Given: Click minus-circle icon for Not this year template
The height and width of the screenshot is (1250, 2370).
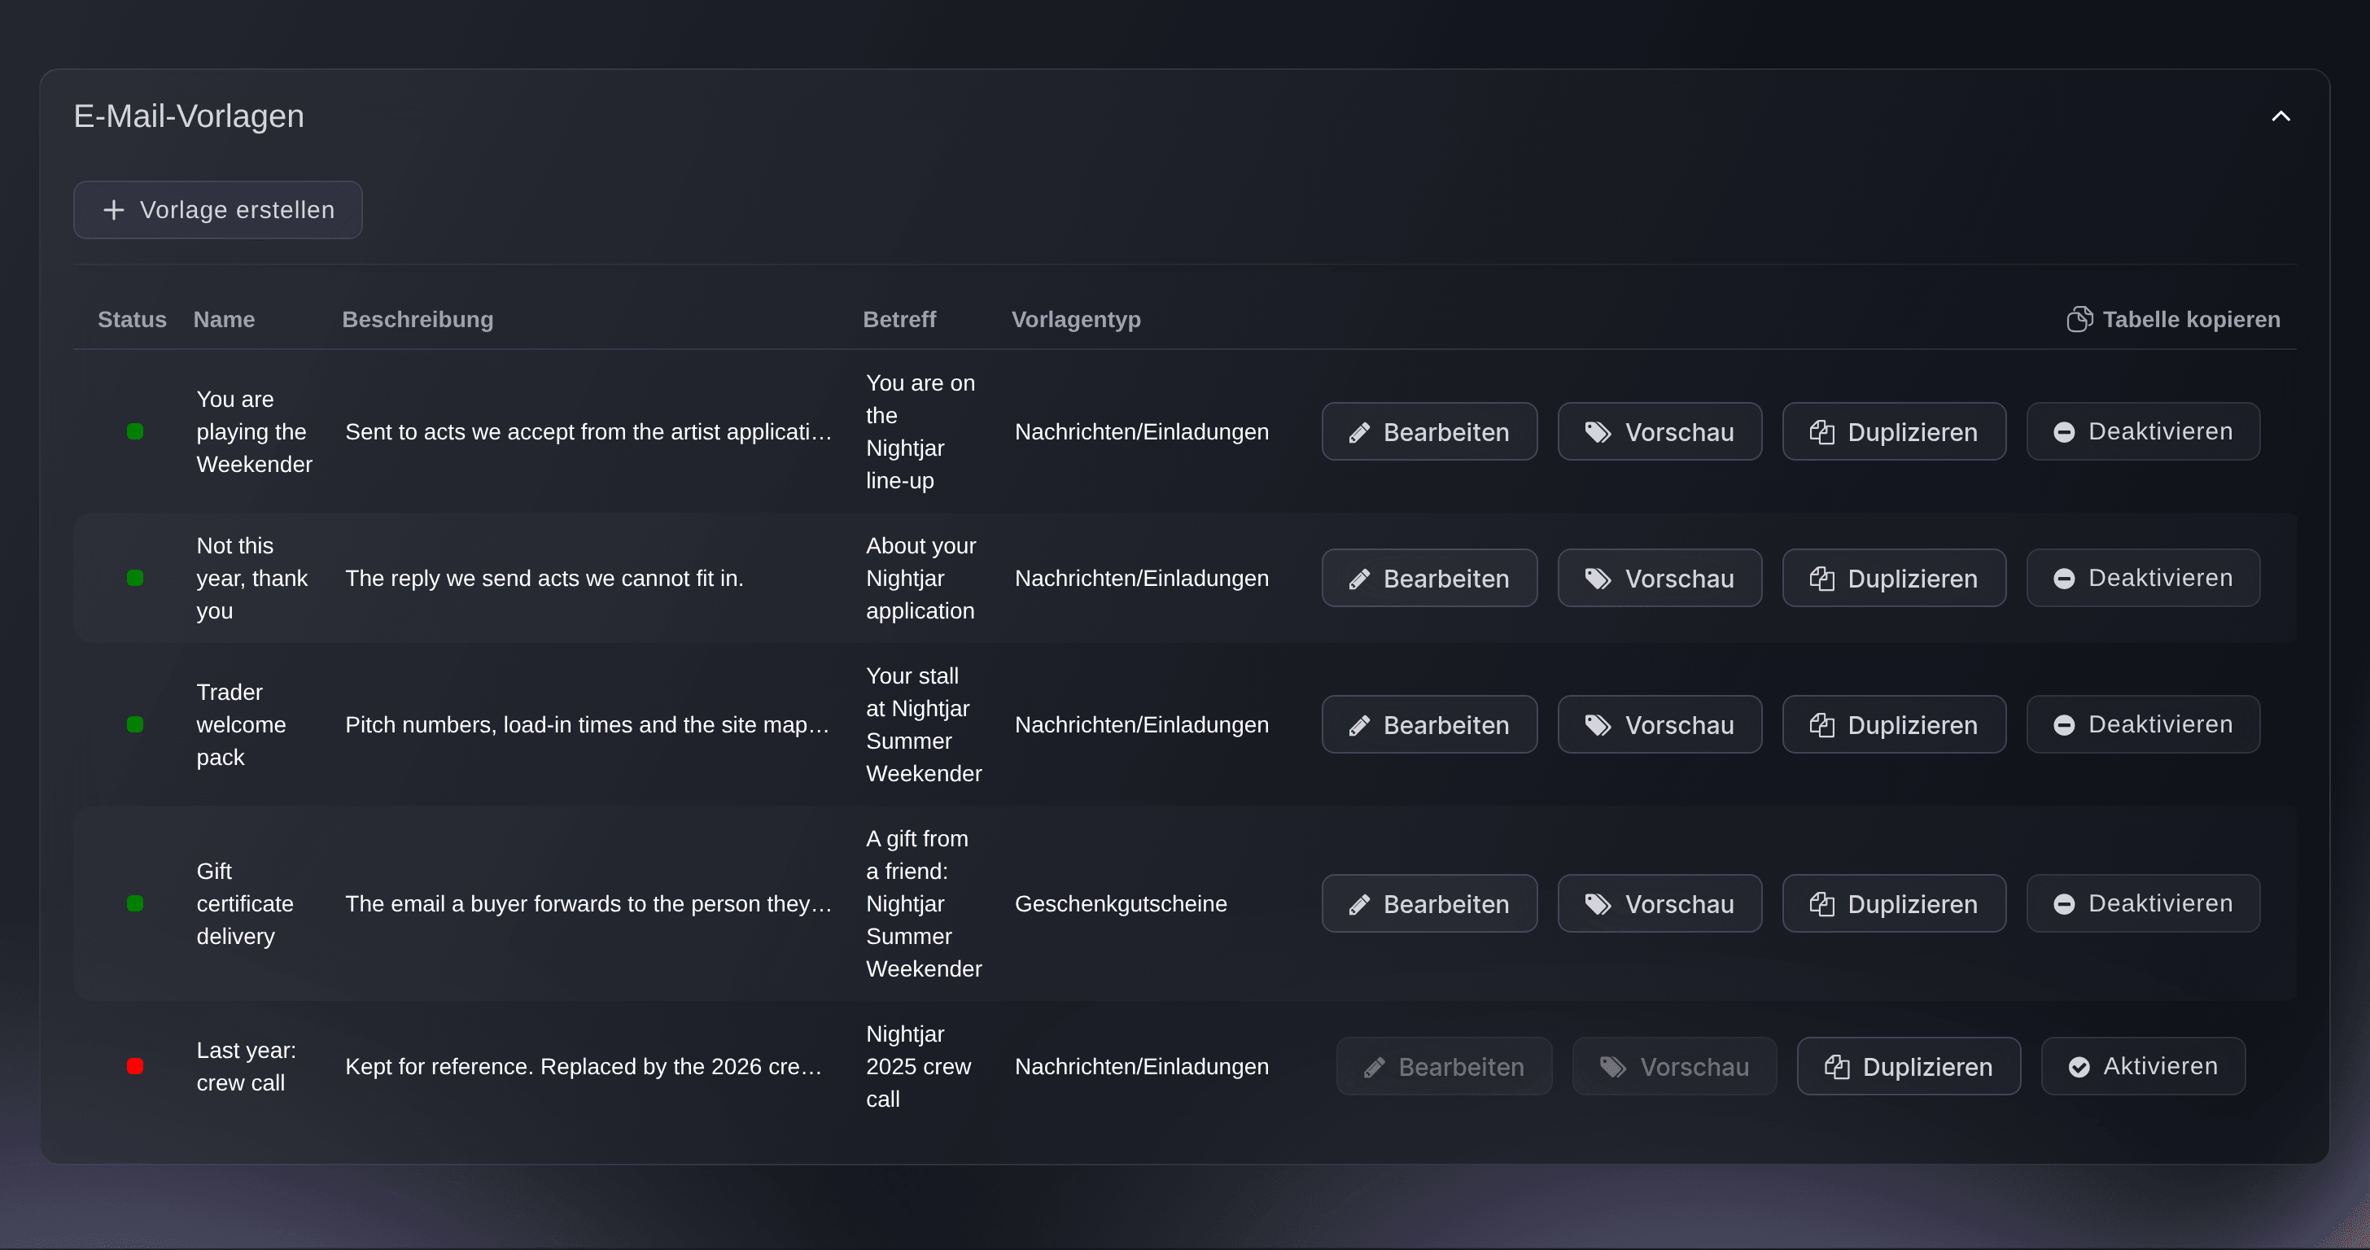Looking at the screenshot, I should (x=2064, y=579).
